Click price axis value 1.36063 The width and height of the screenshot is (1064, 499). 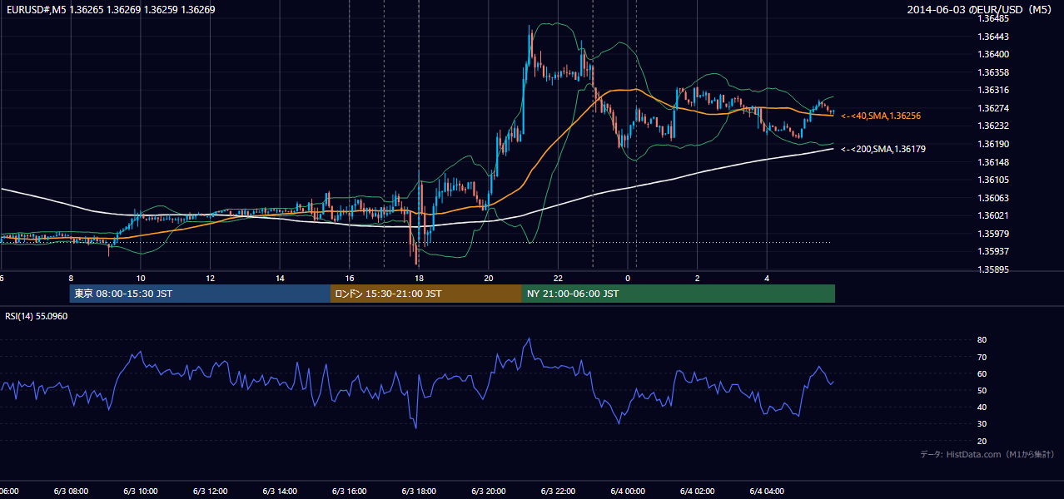[994, 199]
